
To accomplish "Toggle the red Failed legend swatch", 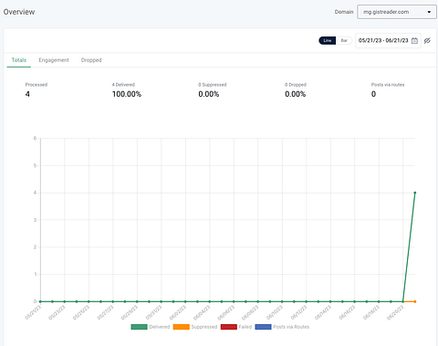I will [229, 327].
